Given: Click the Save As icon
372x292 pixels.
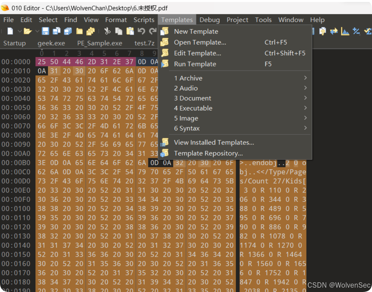Looking at the screenshot, I should click(56, 31).
